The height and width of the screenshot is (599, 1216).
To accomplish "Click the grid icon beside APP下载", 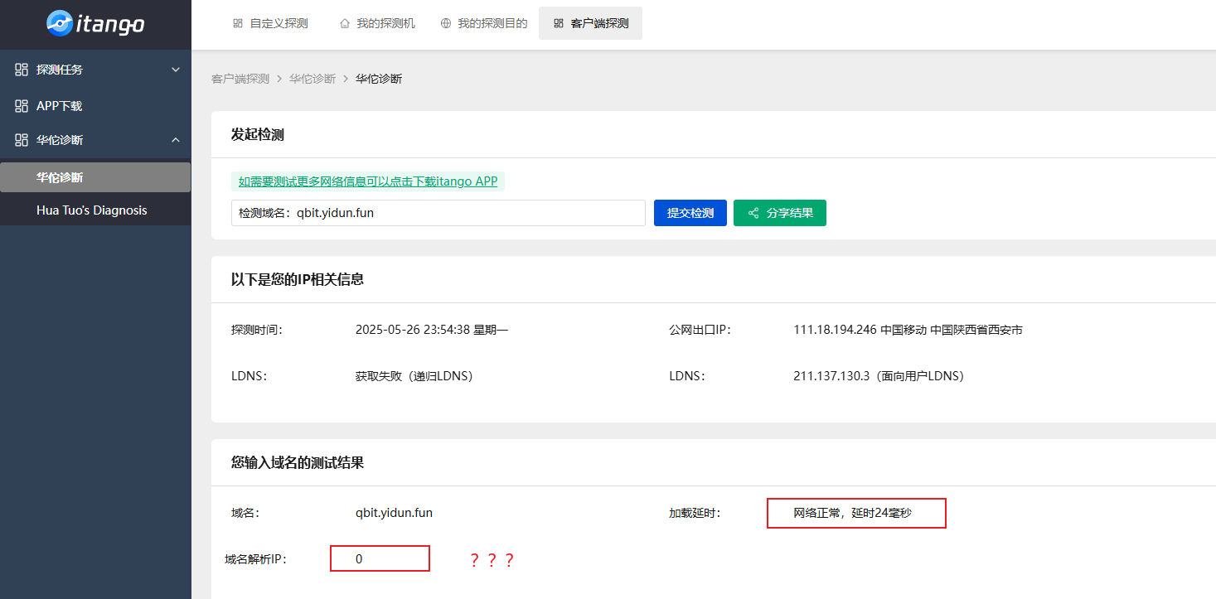I will coord(22,106).
